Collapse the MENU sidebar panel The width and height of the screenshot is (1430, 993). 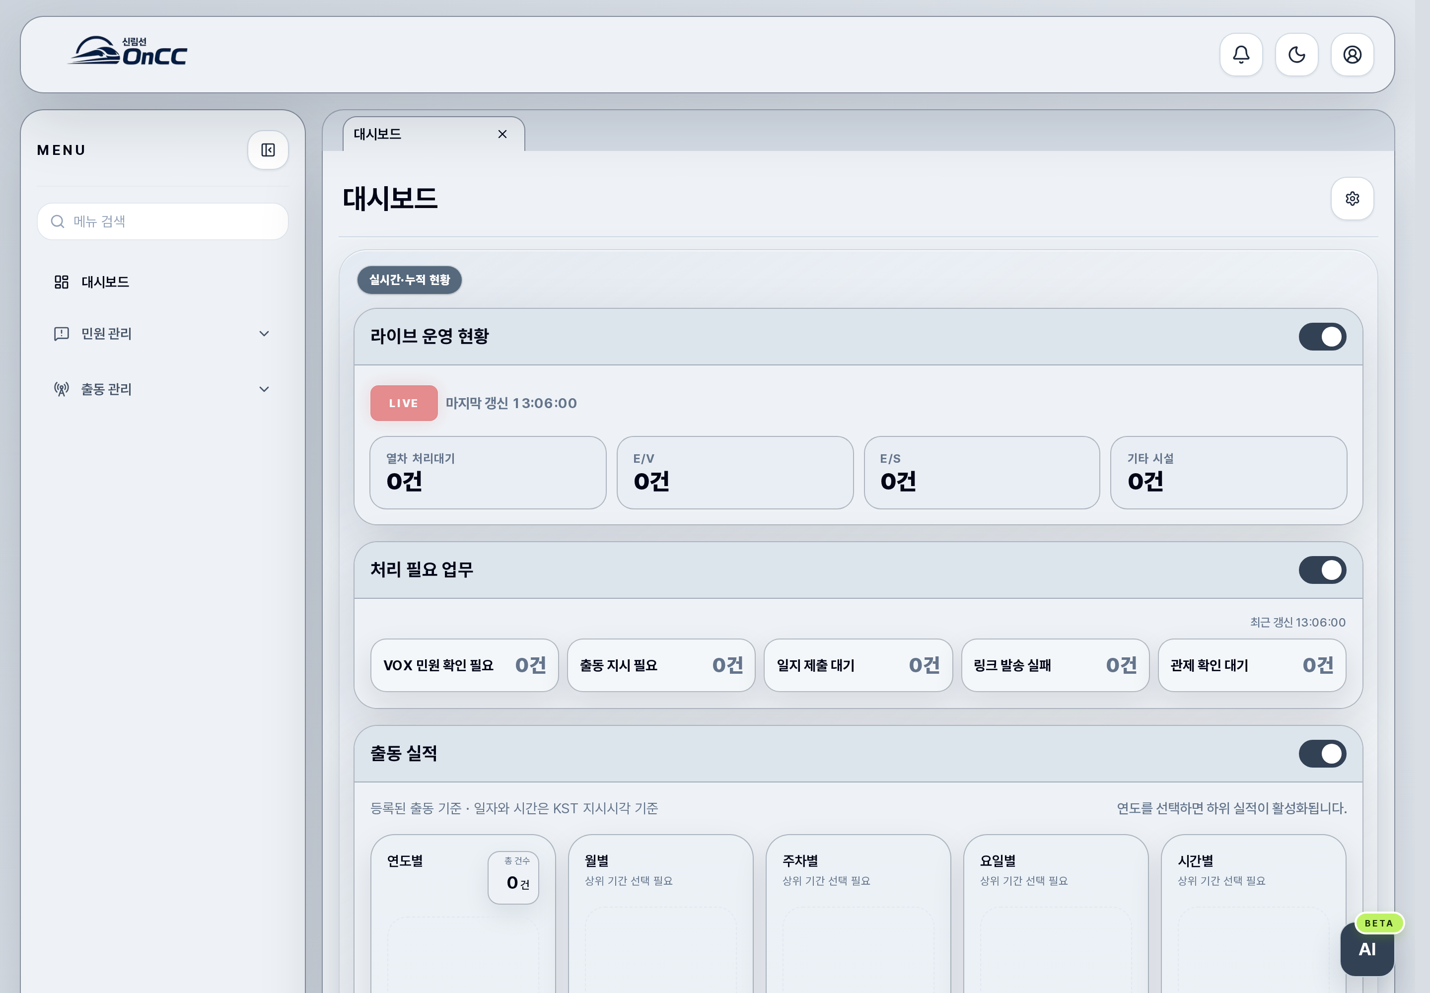click(x=268, y=150)
